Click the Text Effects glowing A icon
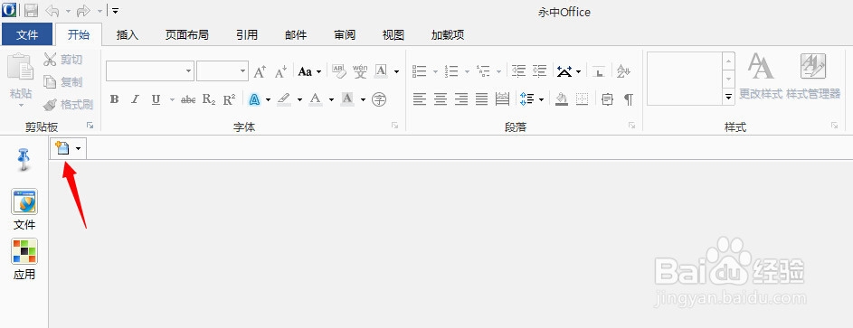This screenshot has width=853, height=328. click(254, 99)
